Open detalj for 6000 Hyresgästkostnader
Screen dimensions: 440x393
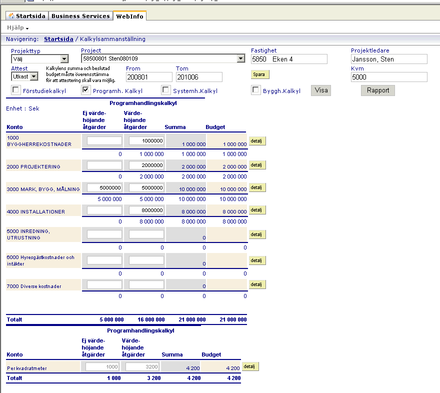(x=257, y=260)
